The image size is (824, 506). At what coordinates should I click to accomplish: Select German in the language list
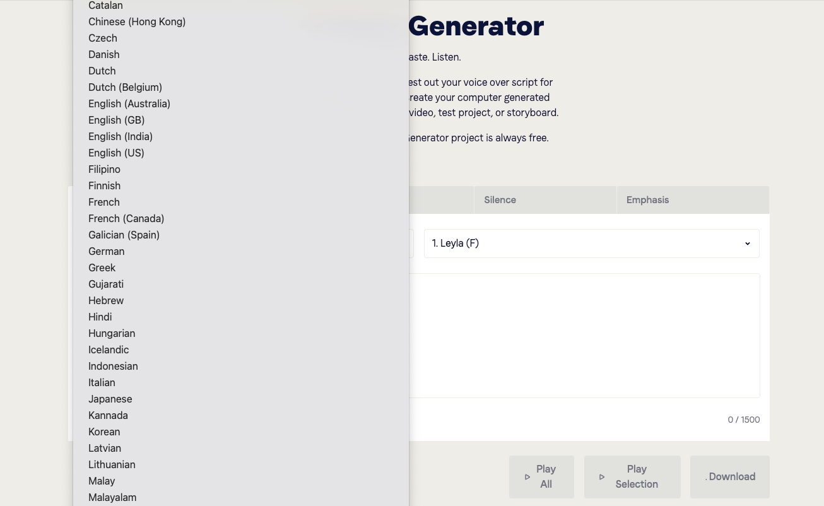pos(106,251)
